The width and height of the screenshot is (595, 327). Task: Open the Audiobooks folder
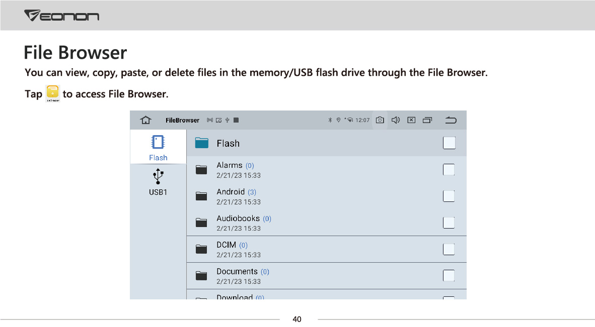pos(238,219)
